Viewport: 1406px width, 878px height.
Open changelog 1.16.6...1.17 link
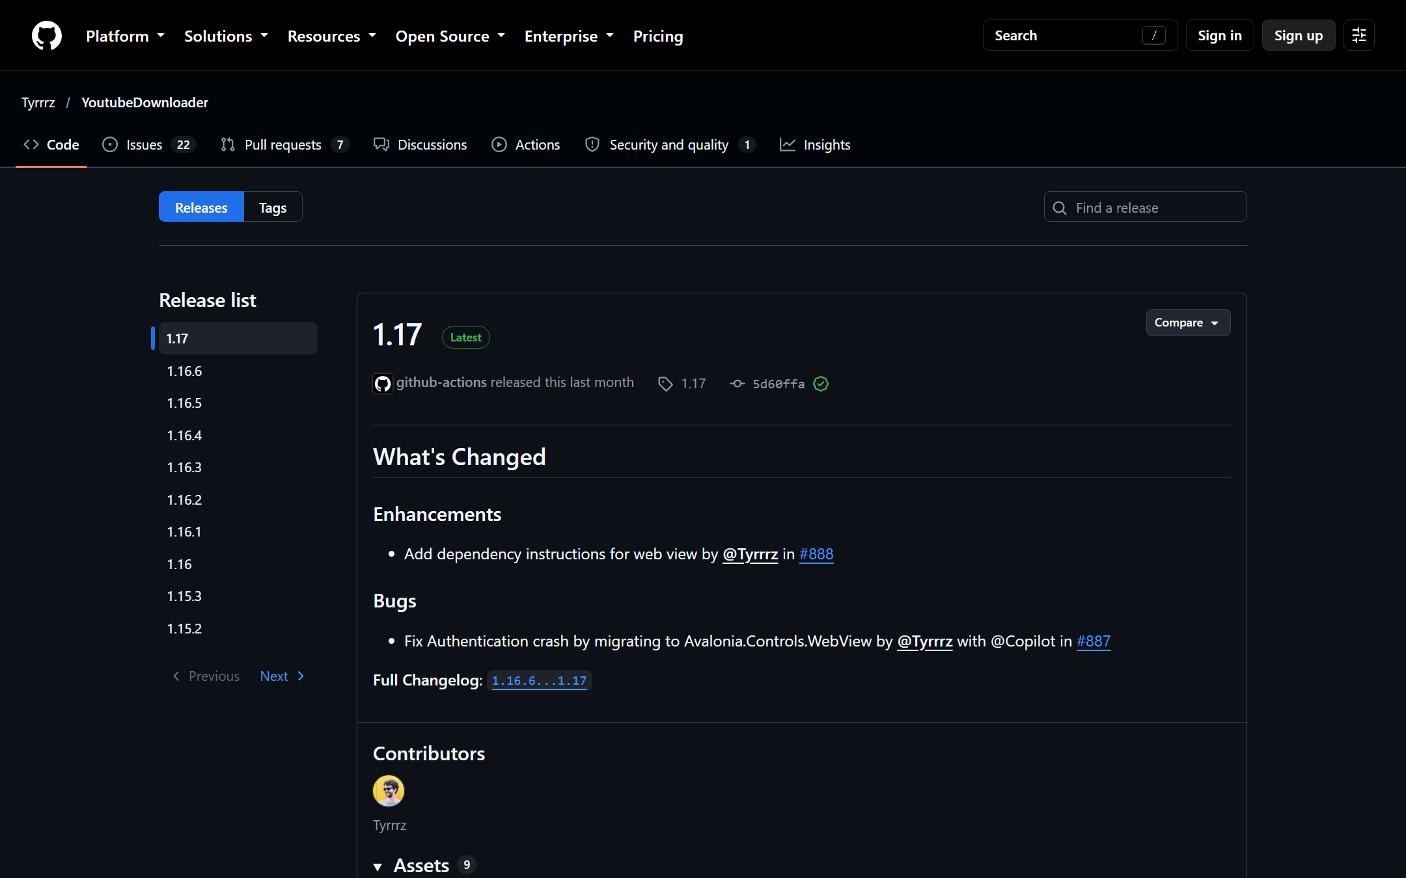coord(539,680)
